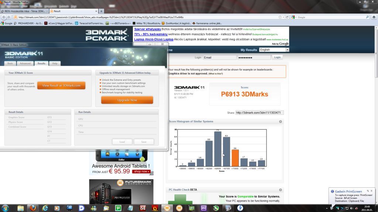Viewport: 378px width, 212px height.
Task: Open the nCore Magyar bitTorrent bookmark
Action: point(59,23)
